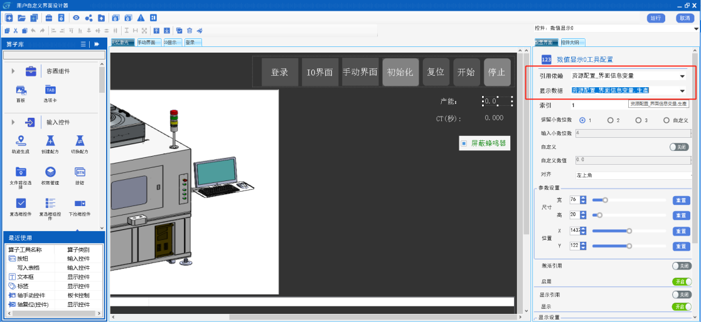Click the 算子库 search field
Image resolution: width=701 pixels, height=322 pixels.
click(x=54, y=55)
